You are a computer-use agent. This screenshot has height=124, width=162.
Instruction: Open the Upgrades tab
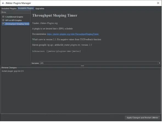point(40,8)
